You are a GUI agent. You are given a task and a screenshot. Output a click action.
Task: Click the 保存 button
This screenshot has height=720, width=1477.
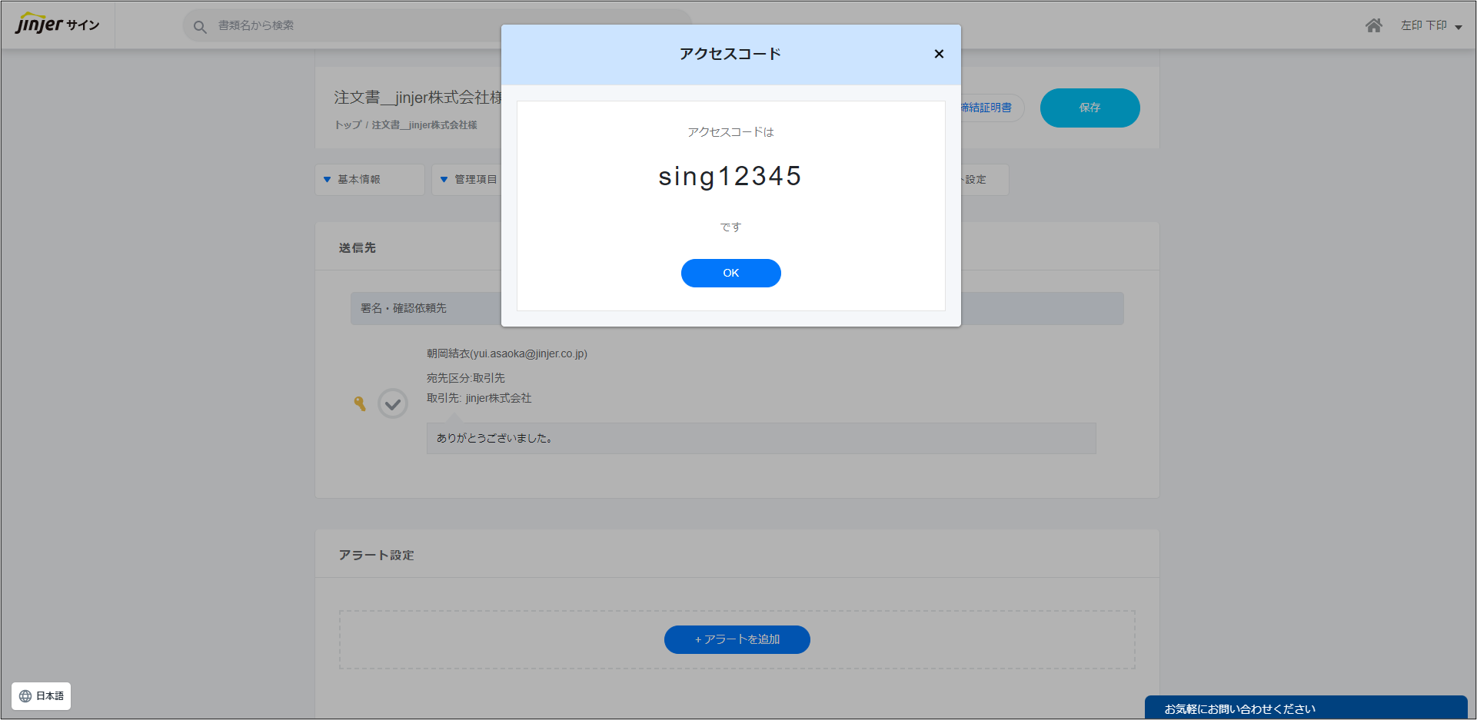click(1089, 108)
